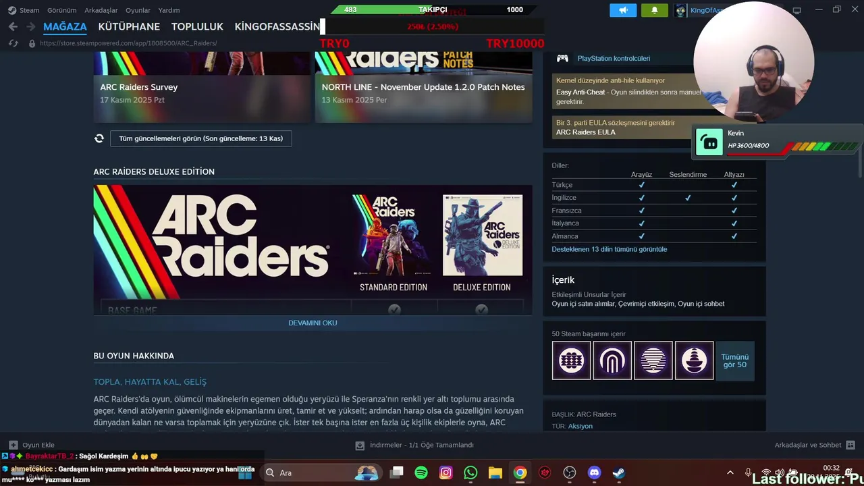The image size is (864, 486).
Task: Open the Yardım menu
Action: point(169,10)
